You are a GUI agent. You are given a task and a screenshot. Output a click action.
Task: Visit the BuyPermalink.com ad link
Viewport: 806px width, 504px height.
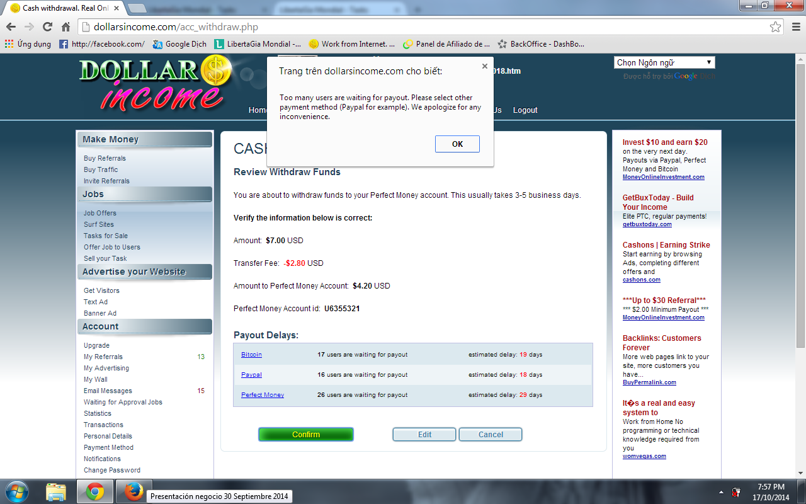pos(649,382)
